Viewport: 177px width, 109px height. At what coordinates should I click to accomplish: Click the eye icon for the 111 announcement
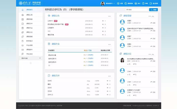coord(103,31)
